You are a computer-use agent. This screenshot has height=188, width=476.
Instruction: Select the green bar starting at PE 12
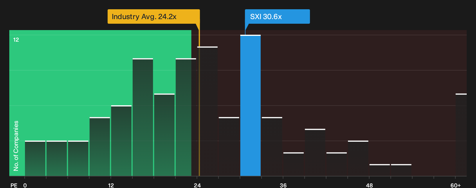click(x=121, y=141)
